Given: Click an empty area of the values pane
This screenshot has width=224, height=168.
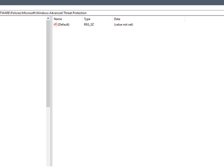Looking at the screenshot, I should (x=137, y=93).
